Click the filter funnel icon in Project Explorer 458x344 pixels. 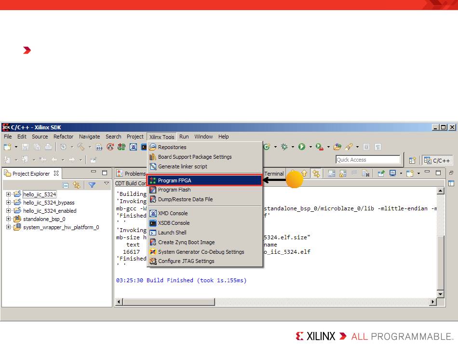click(x=92, y=185)
